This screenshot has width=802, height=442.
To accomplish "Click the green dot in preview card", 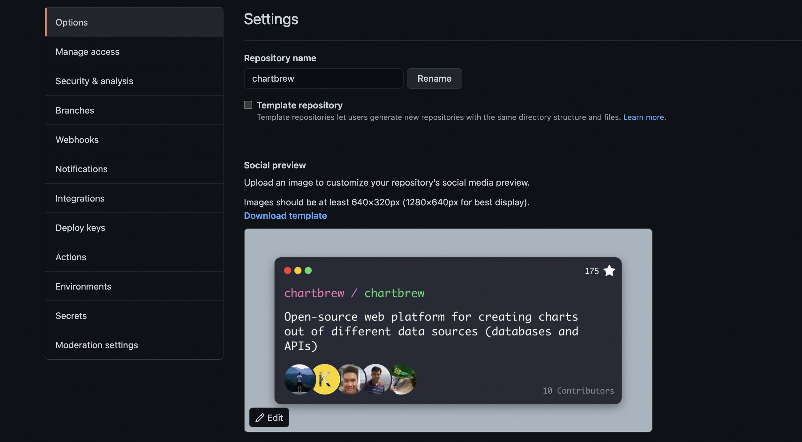I will 308,270.
